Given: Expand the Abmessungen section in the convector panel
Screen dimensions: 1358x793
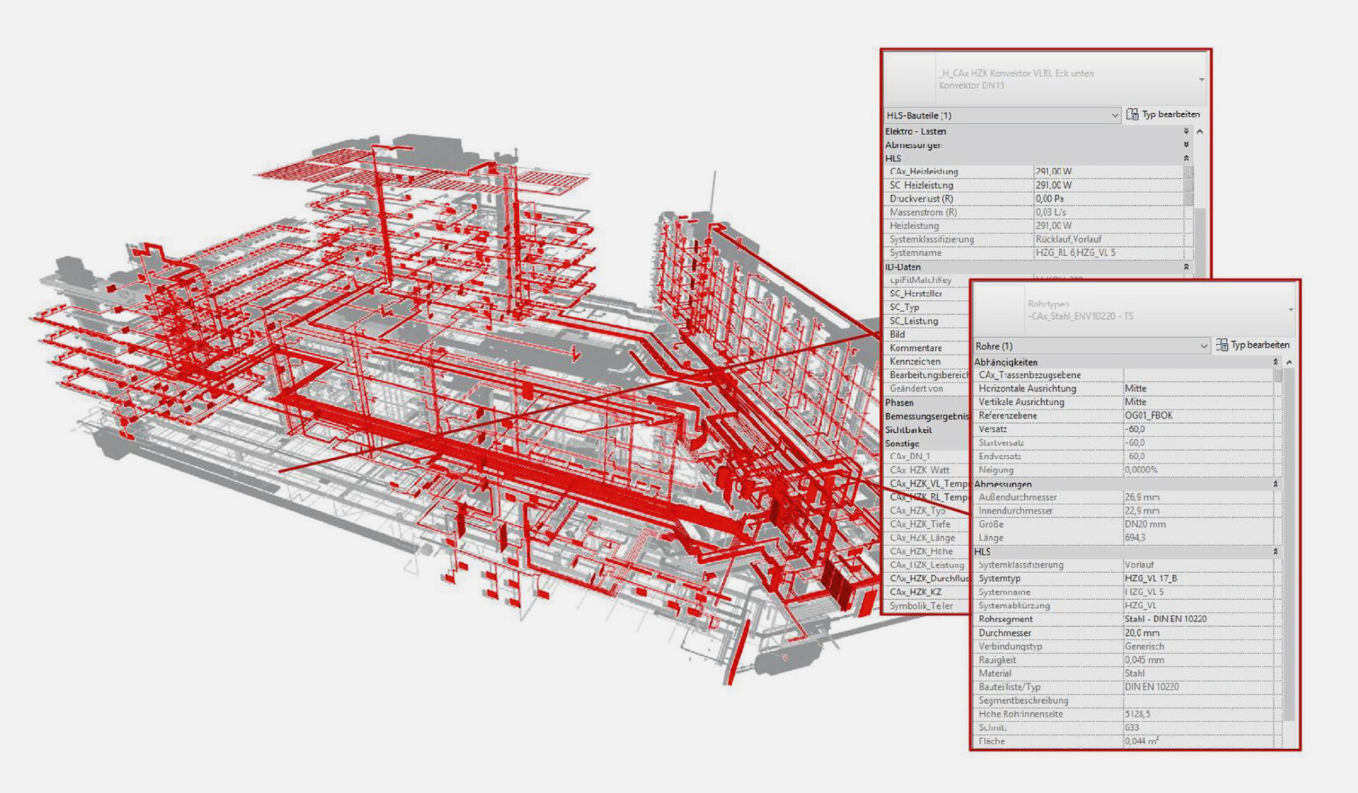Looking at the screenshot, I should (1186, 145).
